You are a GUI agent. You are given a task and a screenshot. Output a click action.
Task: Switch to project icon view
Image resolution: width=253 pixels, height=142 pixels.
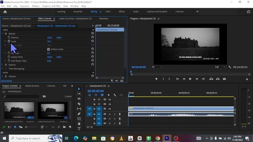pyautogui.click(x=15, y=127)
